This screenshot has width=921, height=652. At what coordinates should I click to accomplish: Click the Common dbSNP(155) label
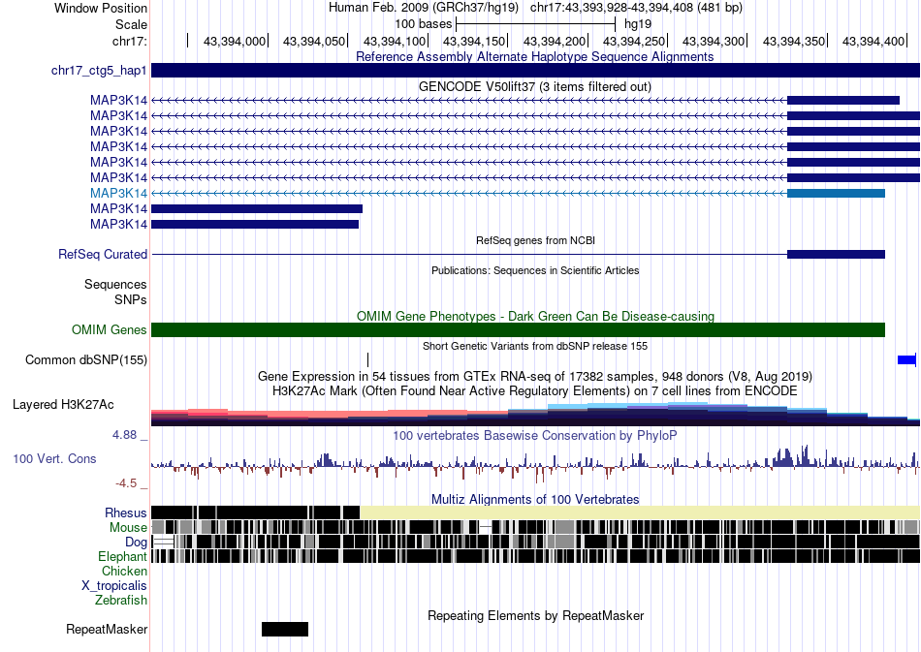pyautogui.click(x=86, y=359)
